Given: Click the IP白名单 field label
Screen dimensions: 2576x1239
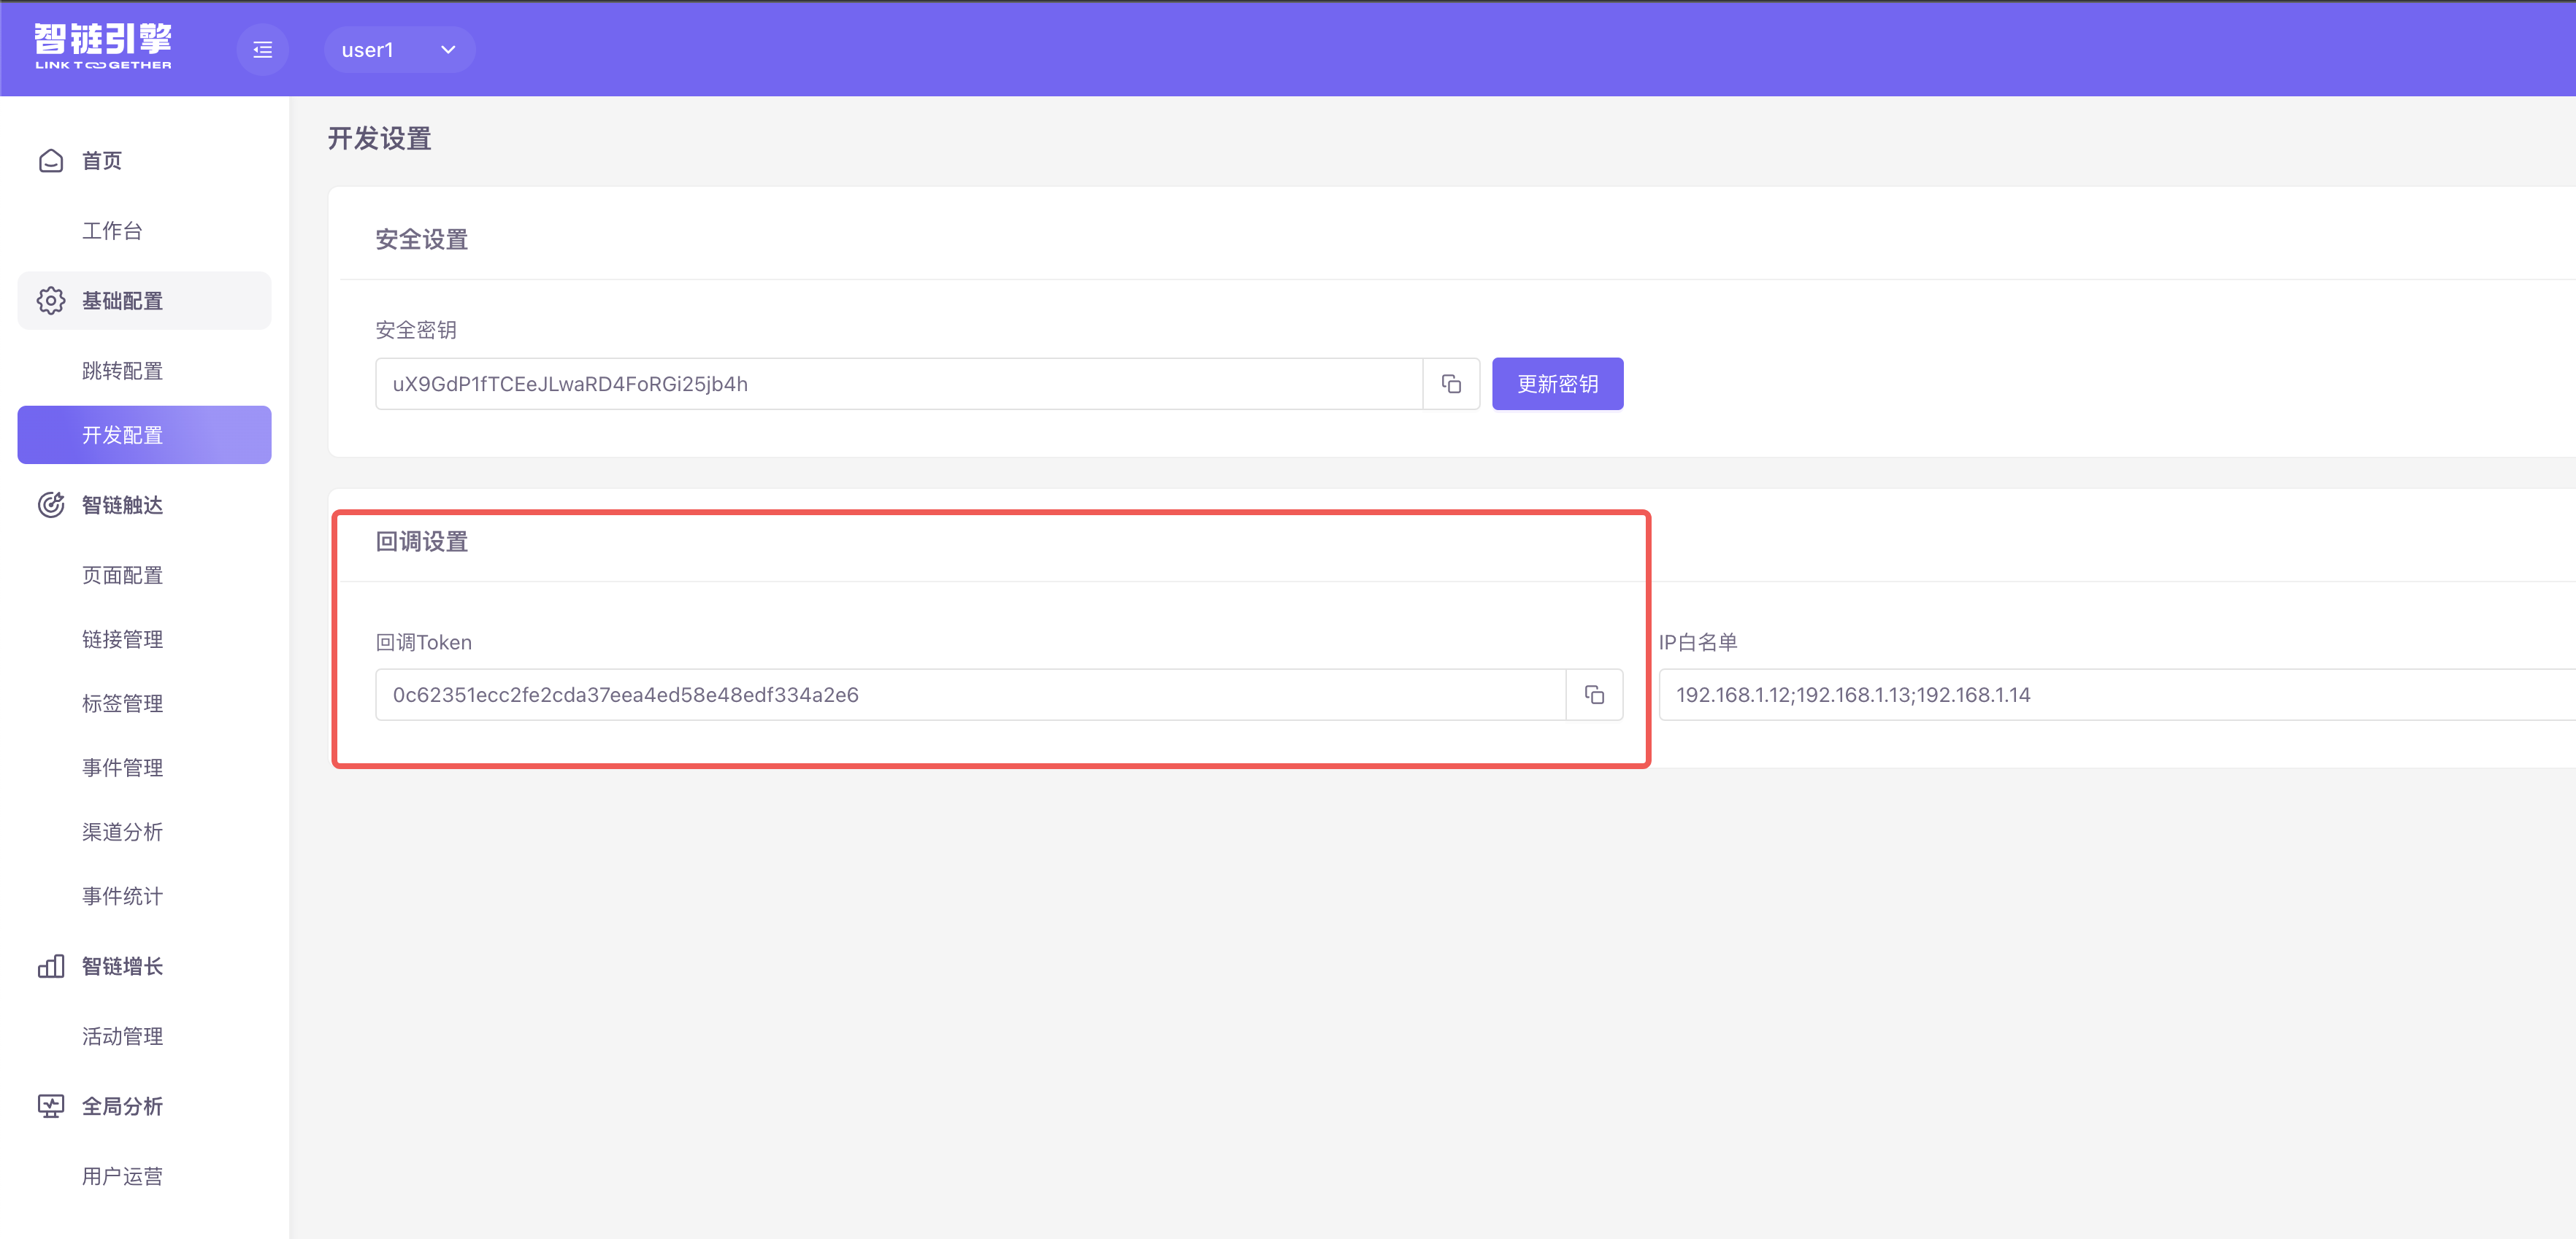Looking at the screenshot, I should (1698, 642).
